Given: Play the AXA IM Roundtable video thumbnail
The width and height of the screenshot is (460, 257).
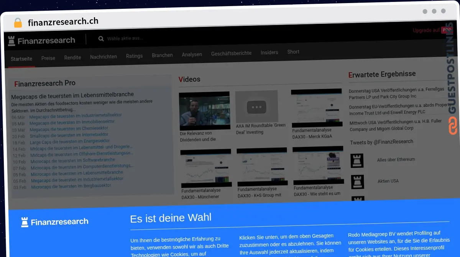Looking at the screenshot, I should click(x=256, y=107).
